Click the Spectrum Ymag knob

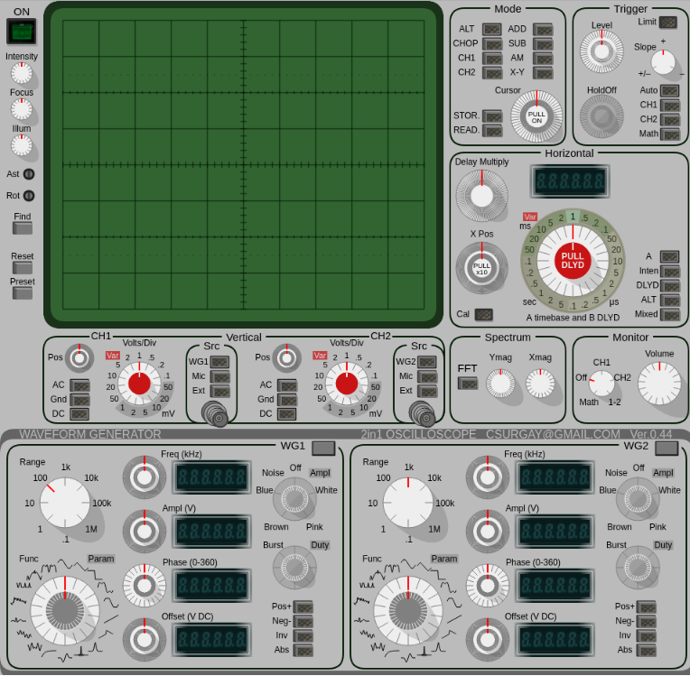point(500,383)
